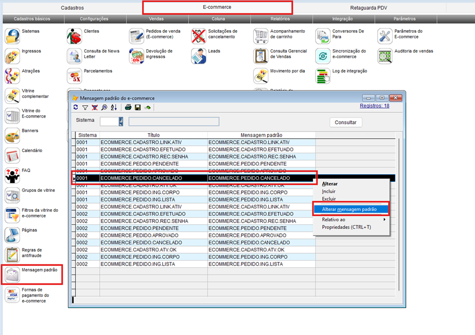Click the print icon in dialog toolbar

pos(128,107)
